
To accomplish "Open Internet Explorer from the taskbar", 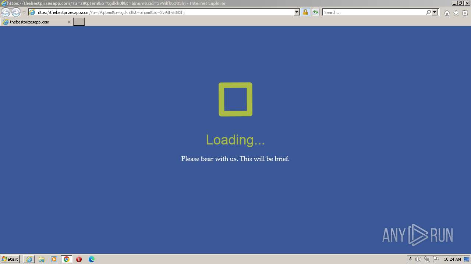I will [29, 259].
